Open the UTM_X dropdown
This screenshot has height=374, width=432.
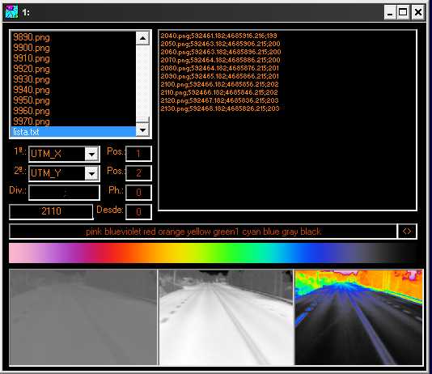[91, 154]
